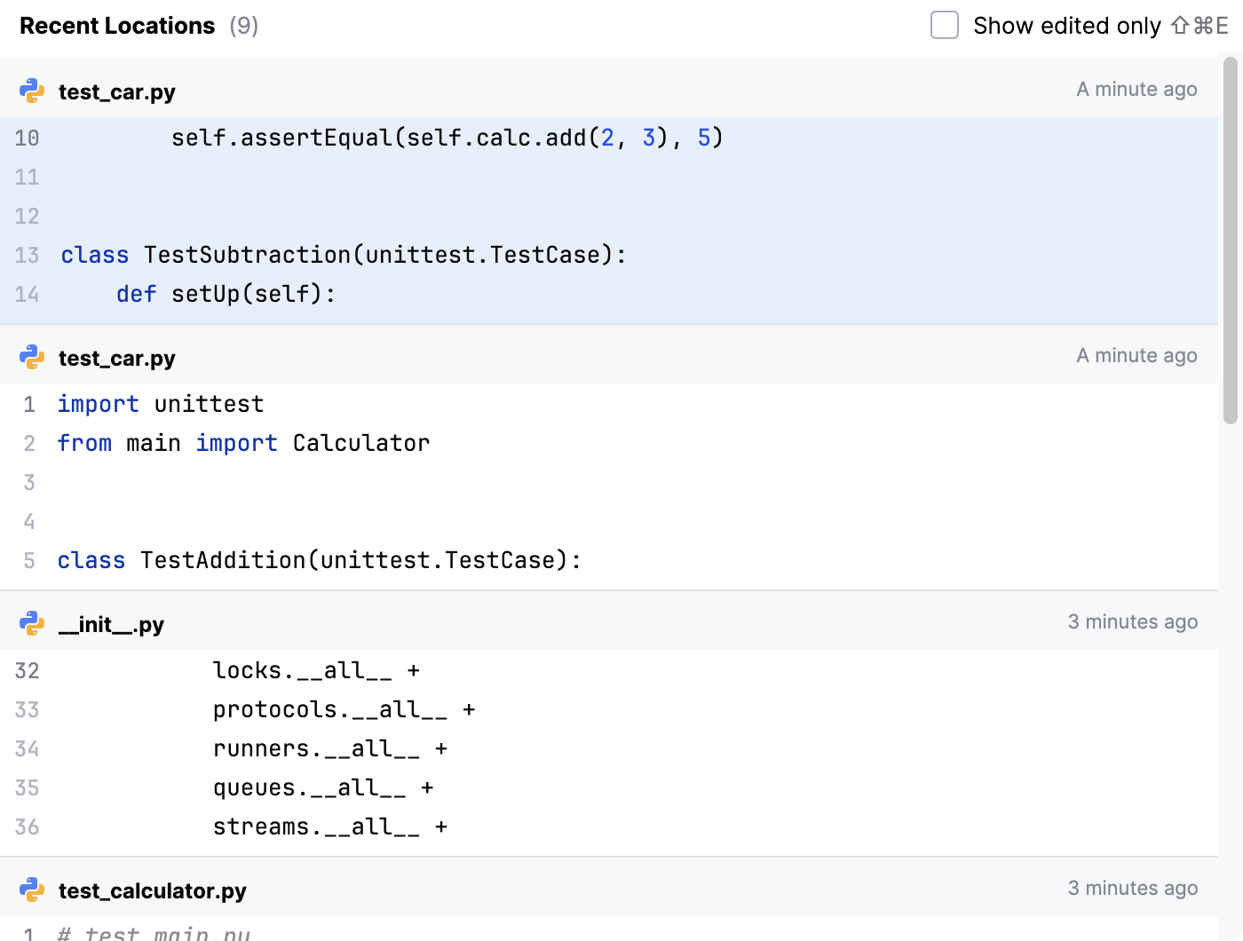Jump to the protocols.__all__ code line
The width and height of the screenshot is (1243, 941).
(x=344, y=709)
